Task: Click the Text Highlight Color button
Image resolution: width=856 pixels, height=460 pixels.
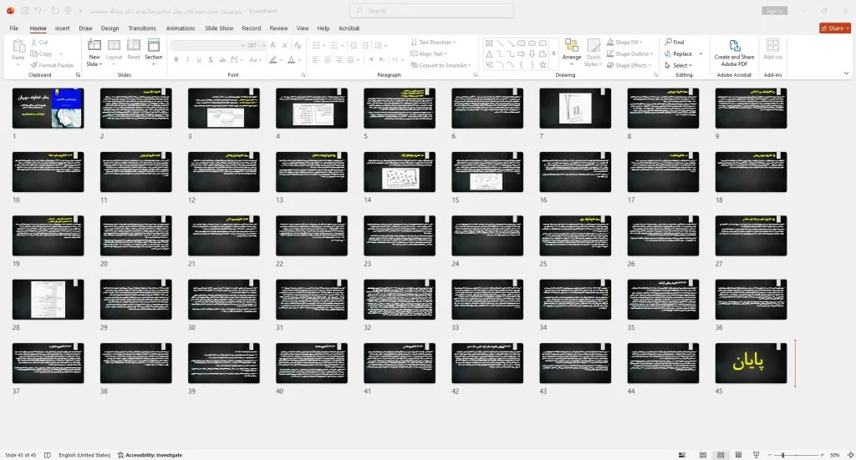Action: tap(273, 59)
